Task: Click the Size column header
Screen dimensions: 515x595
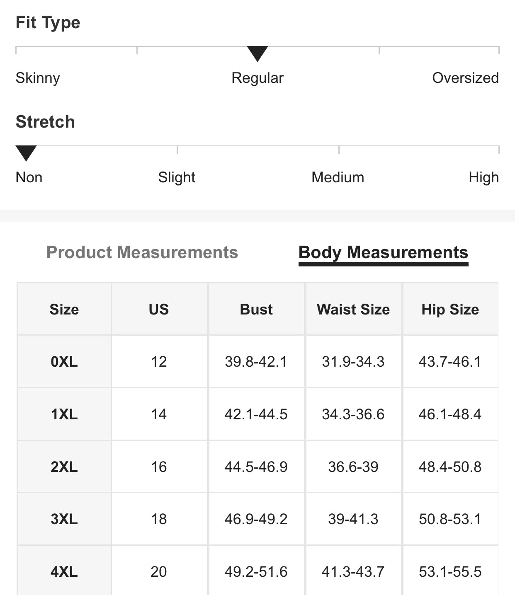Action: coord(64,310)
